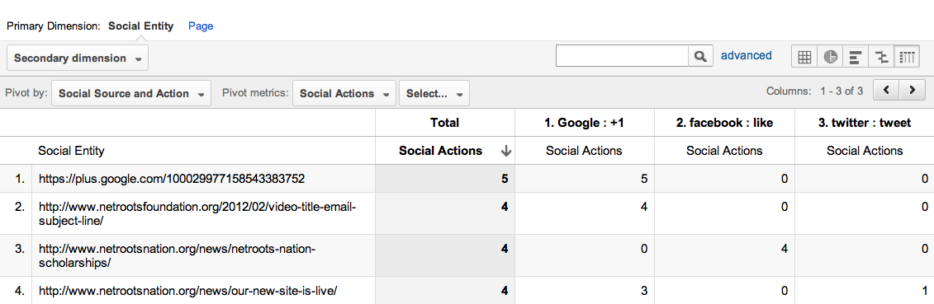This screenshot has width=934, height=304.
Task: Select Social Entity primary dimension
Action: coord(141,26)
